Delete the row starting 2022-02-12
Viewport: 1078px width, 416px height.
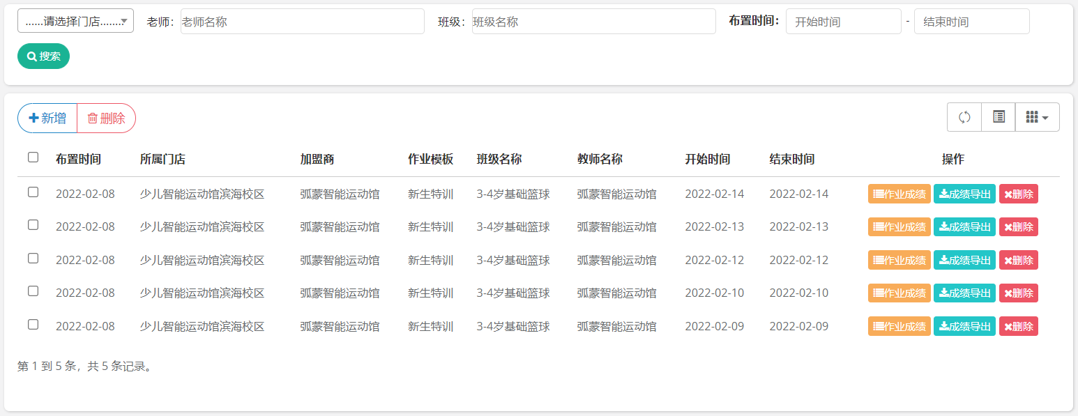pos(1018,260)
